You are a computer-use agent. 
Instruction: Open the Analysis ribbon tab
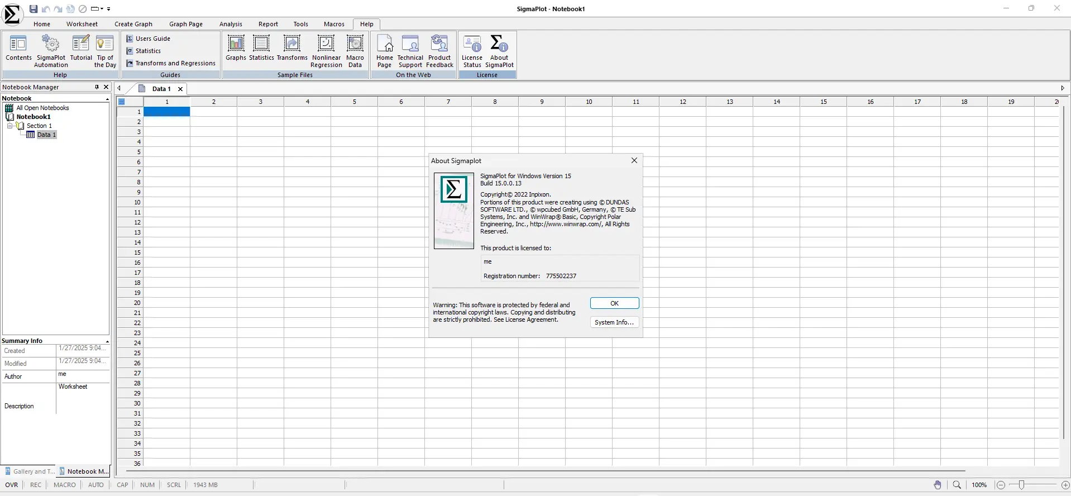tap(231, 24)
